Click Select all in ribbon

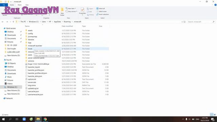tap(101, 8)
